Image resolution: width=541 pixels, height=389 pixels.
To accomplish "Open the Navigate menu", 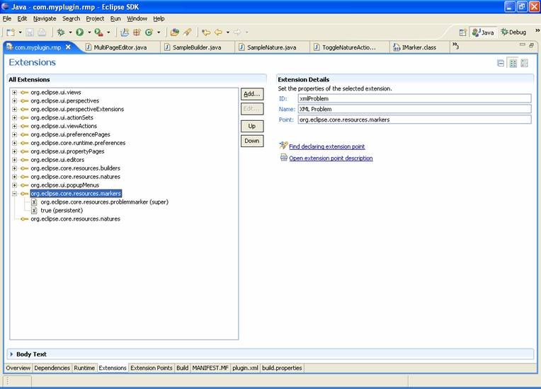I will point(45,18).
